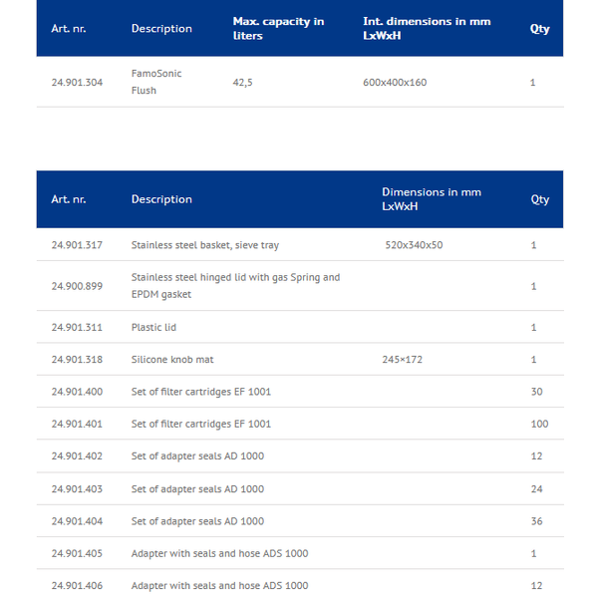
Task: Click the 245×172 dimension value
Action: [403, 359]
